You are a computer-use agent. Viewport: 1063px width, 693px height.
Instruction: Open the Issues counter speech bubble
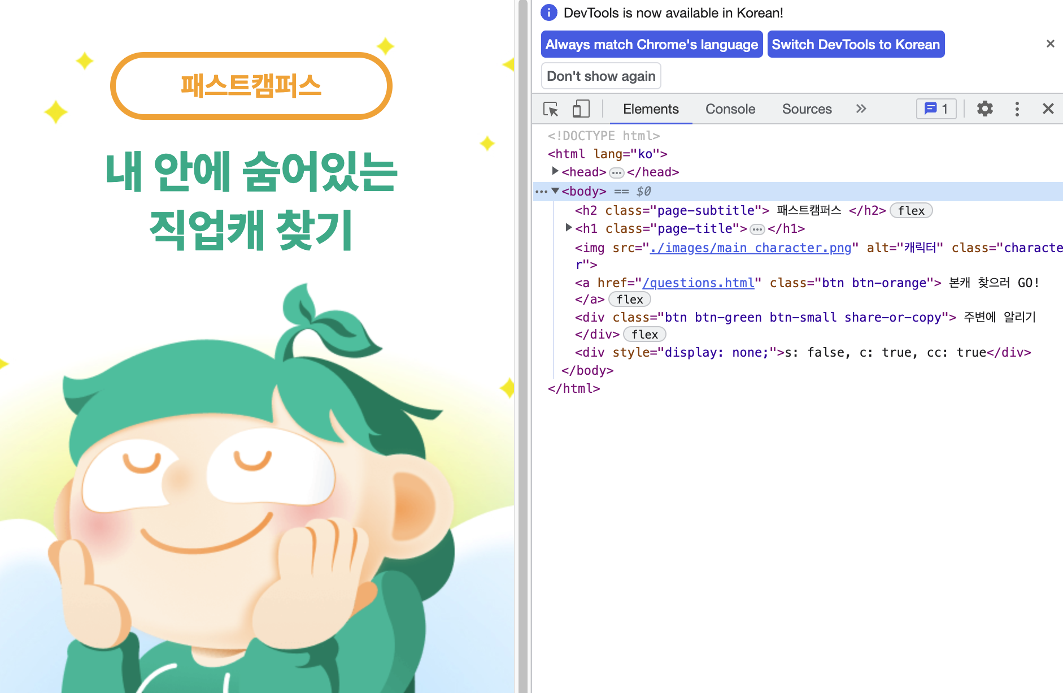[935, 109]
